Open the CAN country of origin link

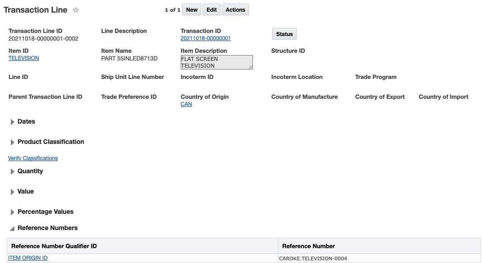tap(186, 104)
